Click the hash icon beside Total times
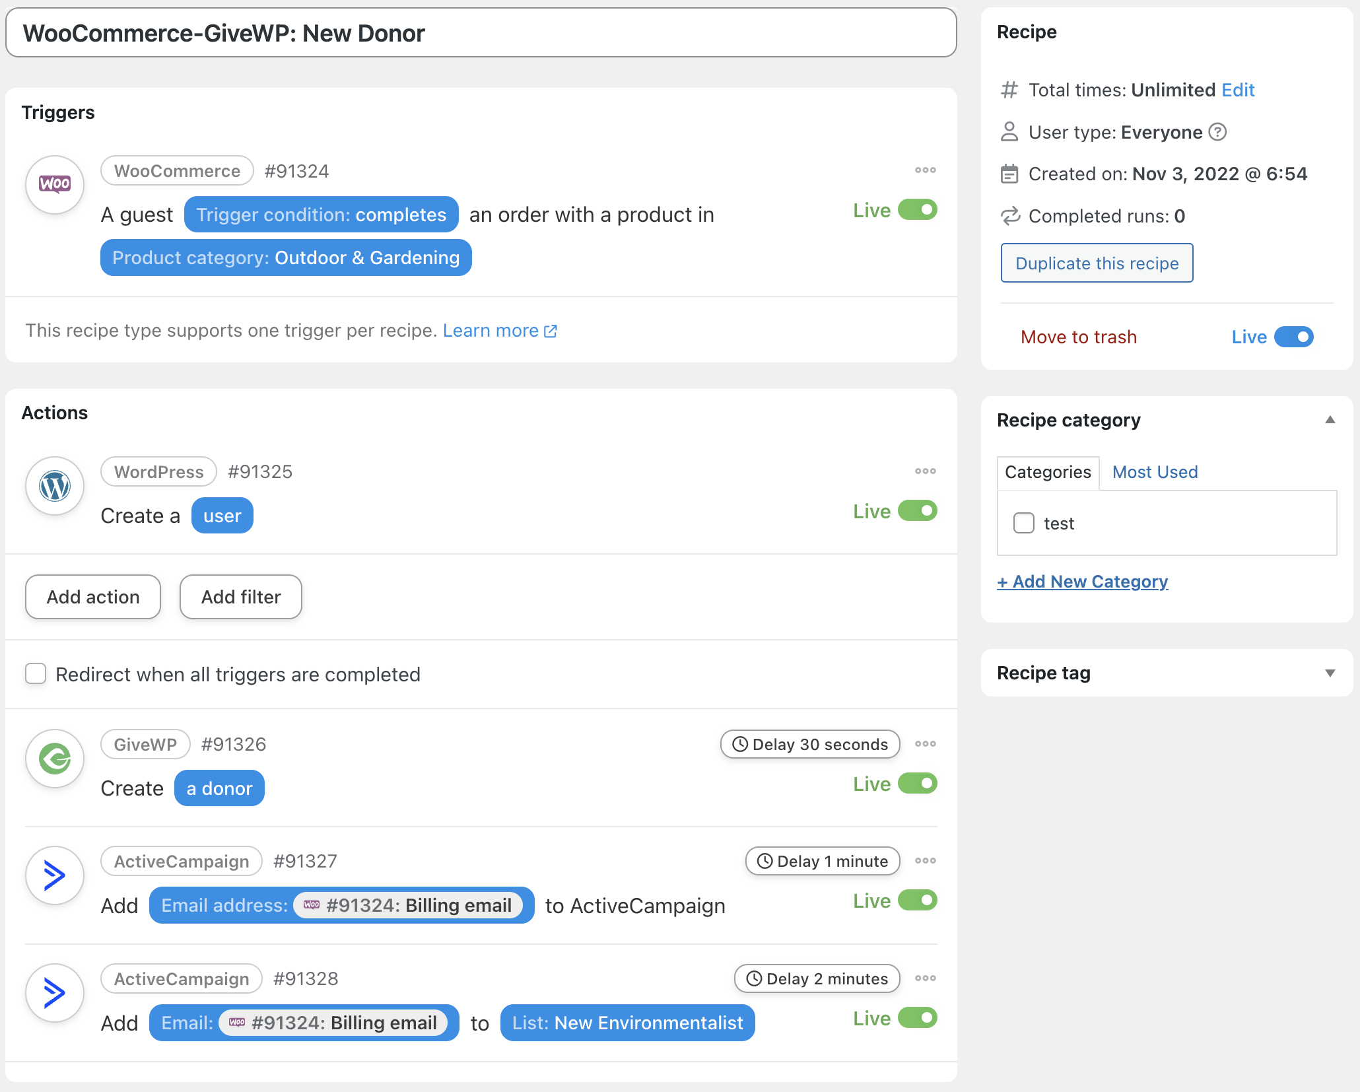1360x1092 pixels. click(1009, 90)
